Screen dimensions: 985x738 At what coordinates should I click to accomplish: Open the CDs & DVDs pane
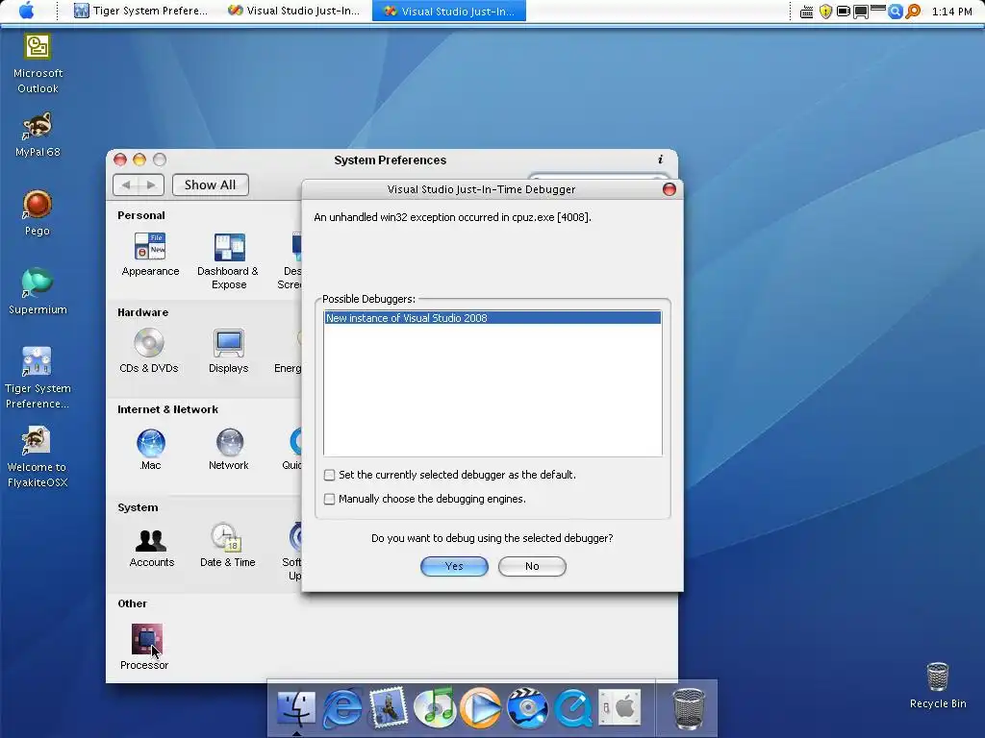coord(149,352)
